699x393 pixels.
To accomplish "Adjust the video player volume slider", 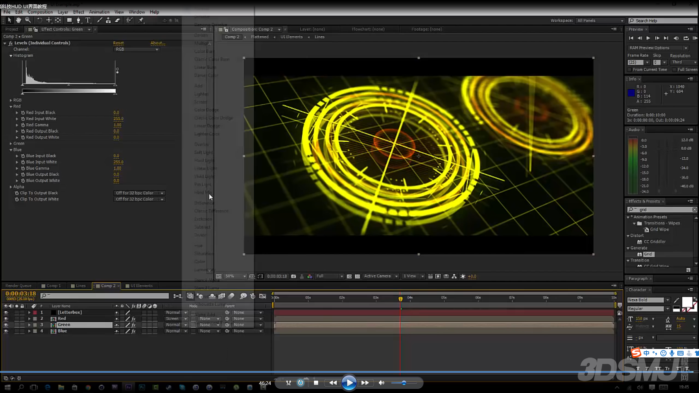I will [x=404, y=383].
